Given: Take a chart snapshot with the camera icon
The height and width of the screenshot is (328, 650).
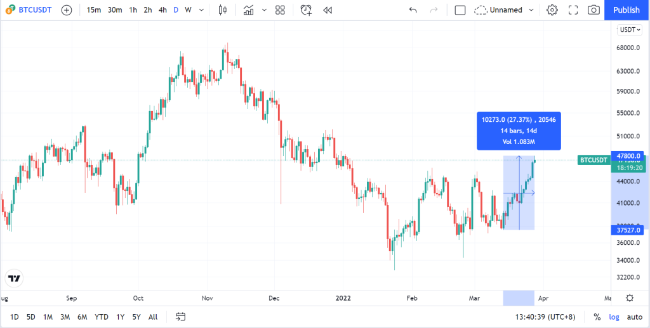Looking at the screenshot, I should click(594, 10).
